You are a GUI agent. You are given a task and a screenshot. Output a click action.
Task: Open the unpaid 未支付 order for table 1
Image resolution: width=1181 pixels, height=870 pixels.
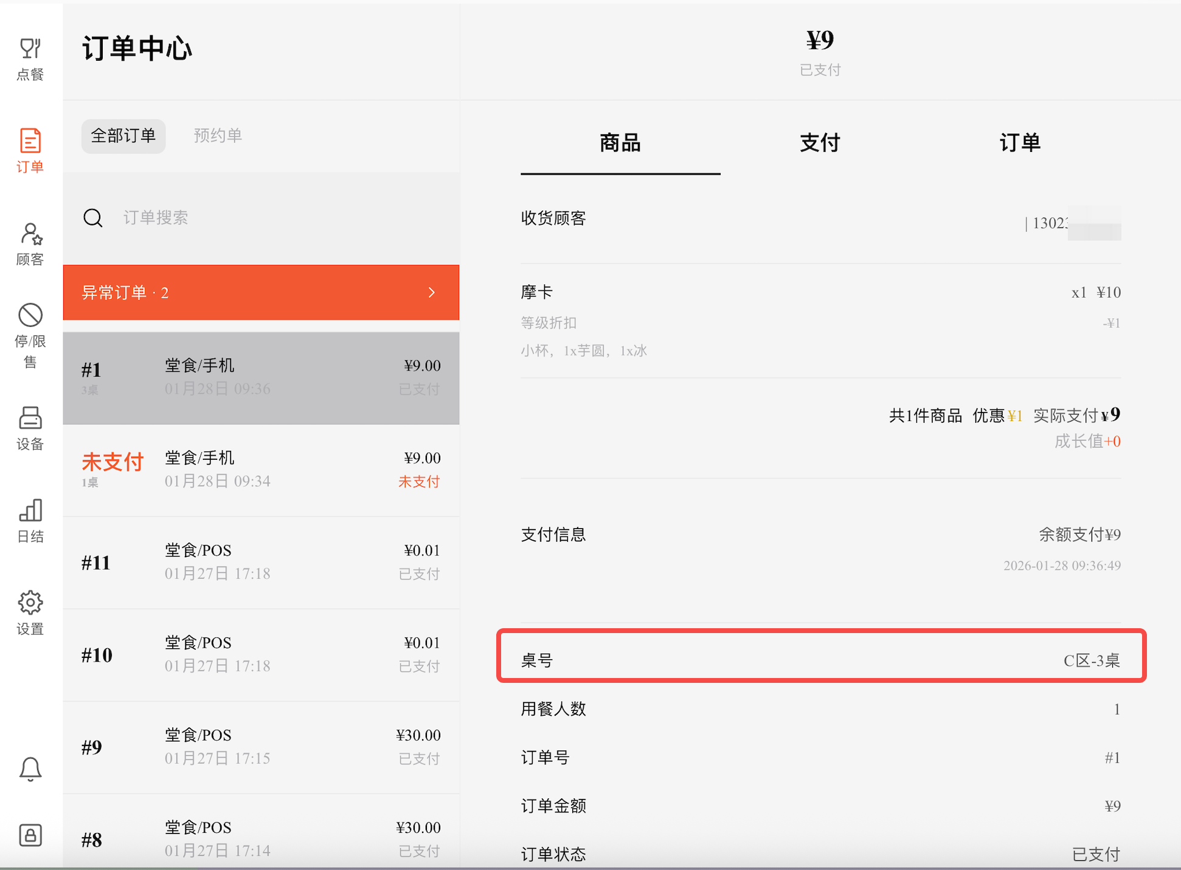pyautogui.click(x=261, y=470)
